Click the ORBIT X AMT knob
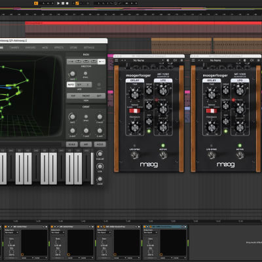 (x=72, y=131)
